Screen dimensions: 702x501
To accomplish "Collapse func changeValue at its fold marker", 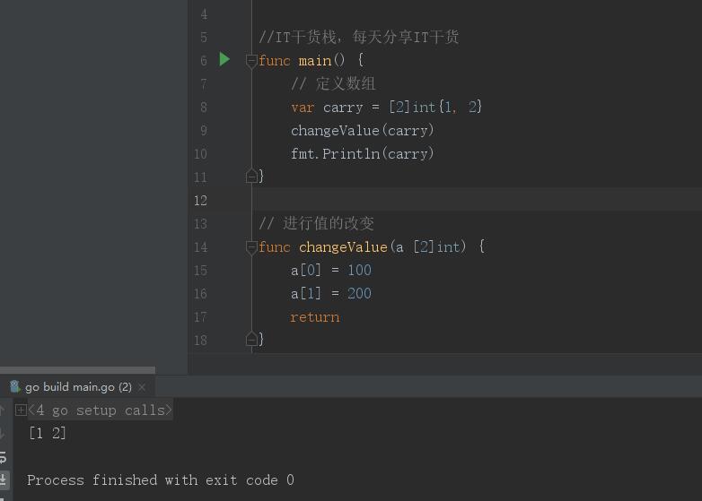I will pos(251,247).
